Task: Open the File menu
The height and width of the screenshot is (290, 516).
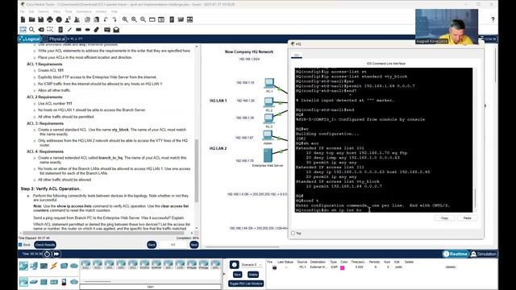Action: tap(23, 11)
